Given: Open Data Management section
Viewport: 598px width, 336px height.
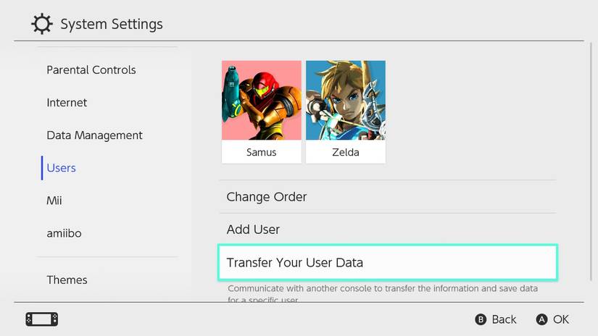Looking at the screenshot, I should [x=94, y=135].
